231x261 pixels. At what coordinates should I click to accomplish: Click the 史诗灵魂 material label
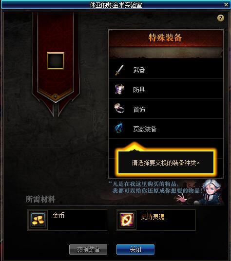153,217
